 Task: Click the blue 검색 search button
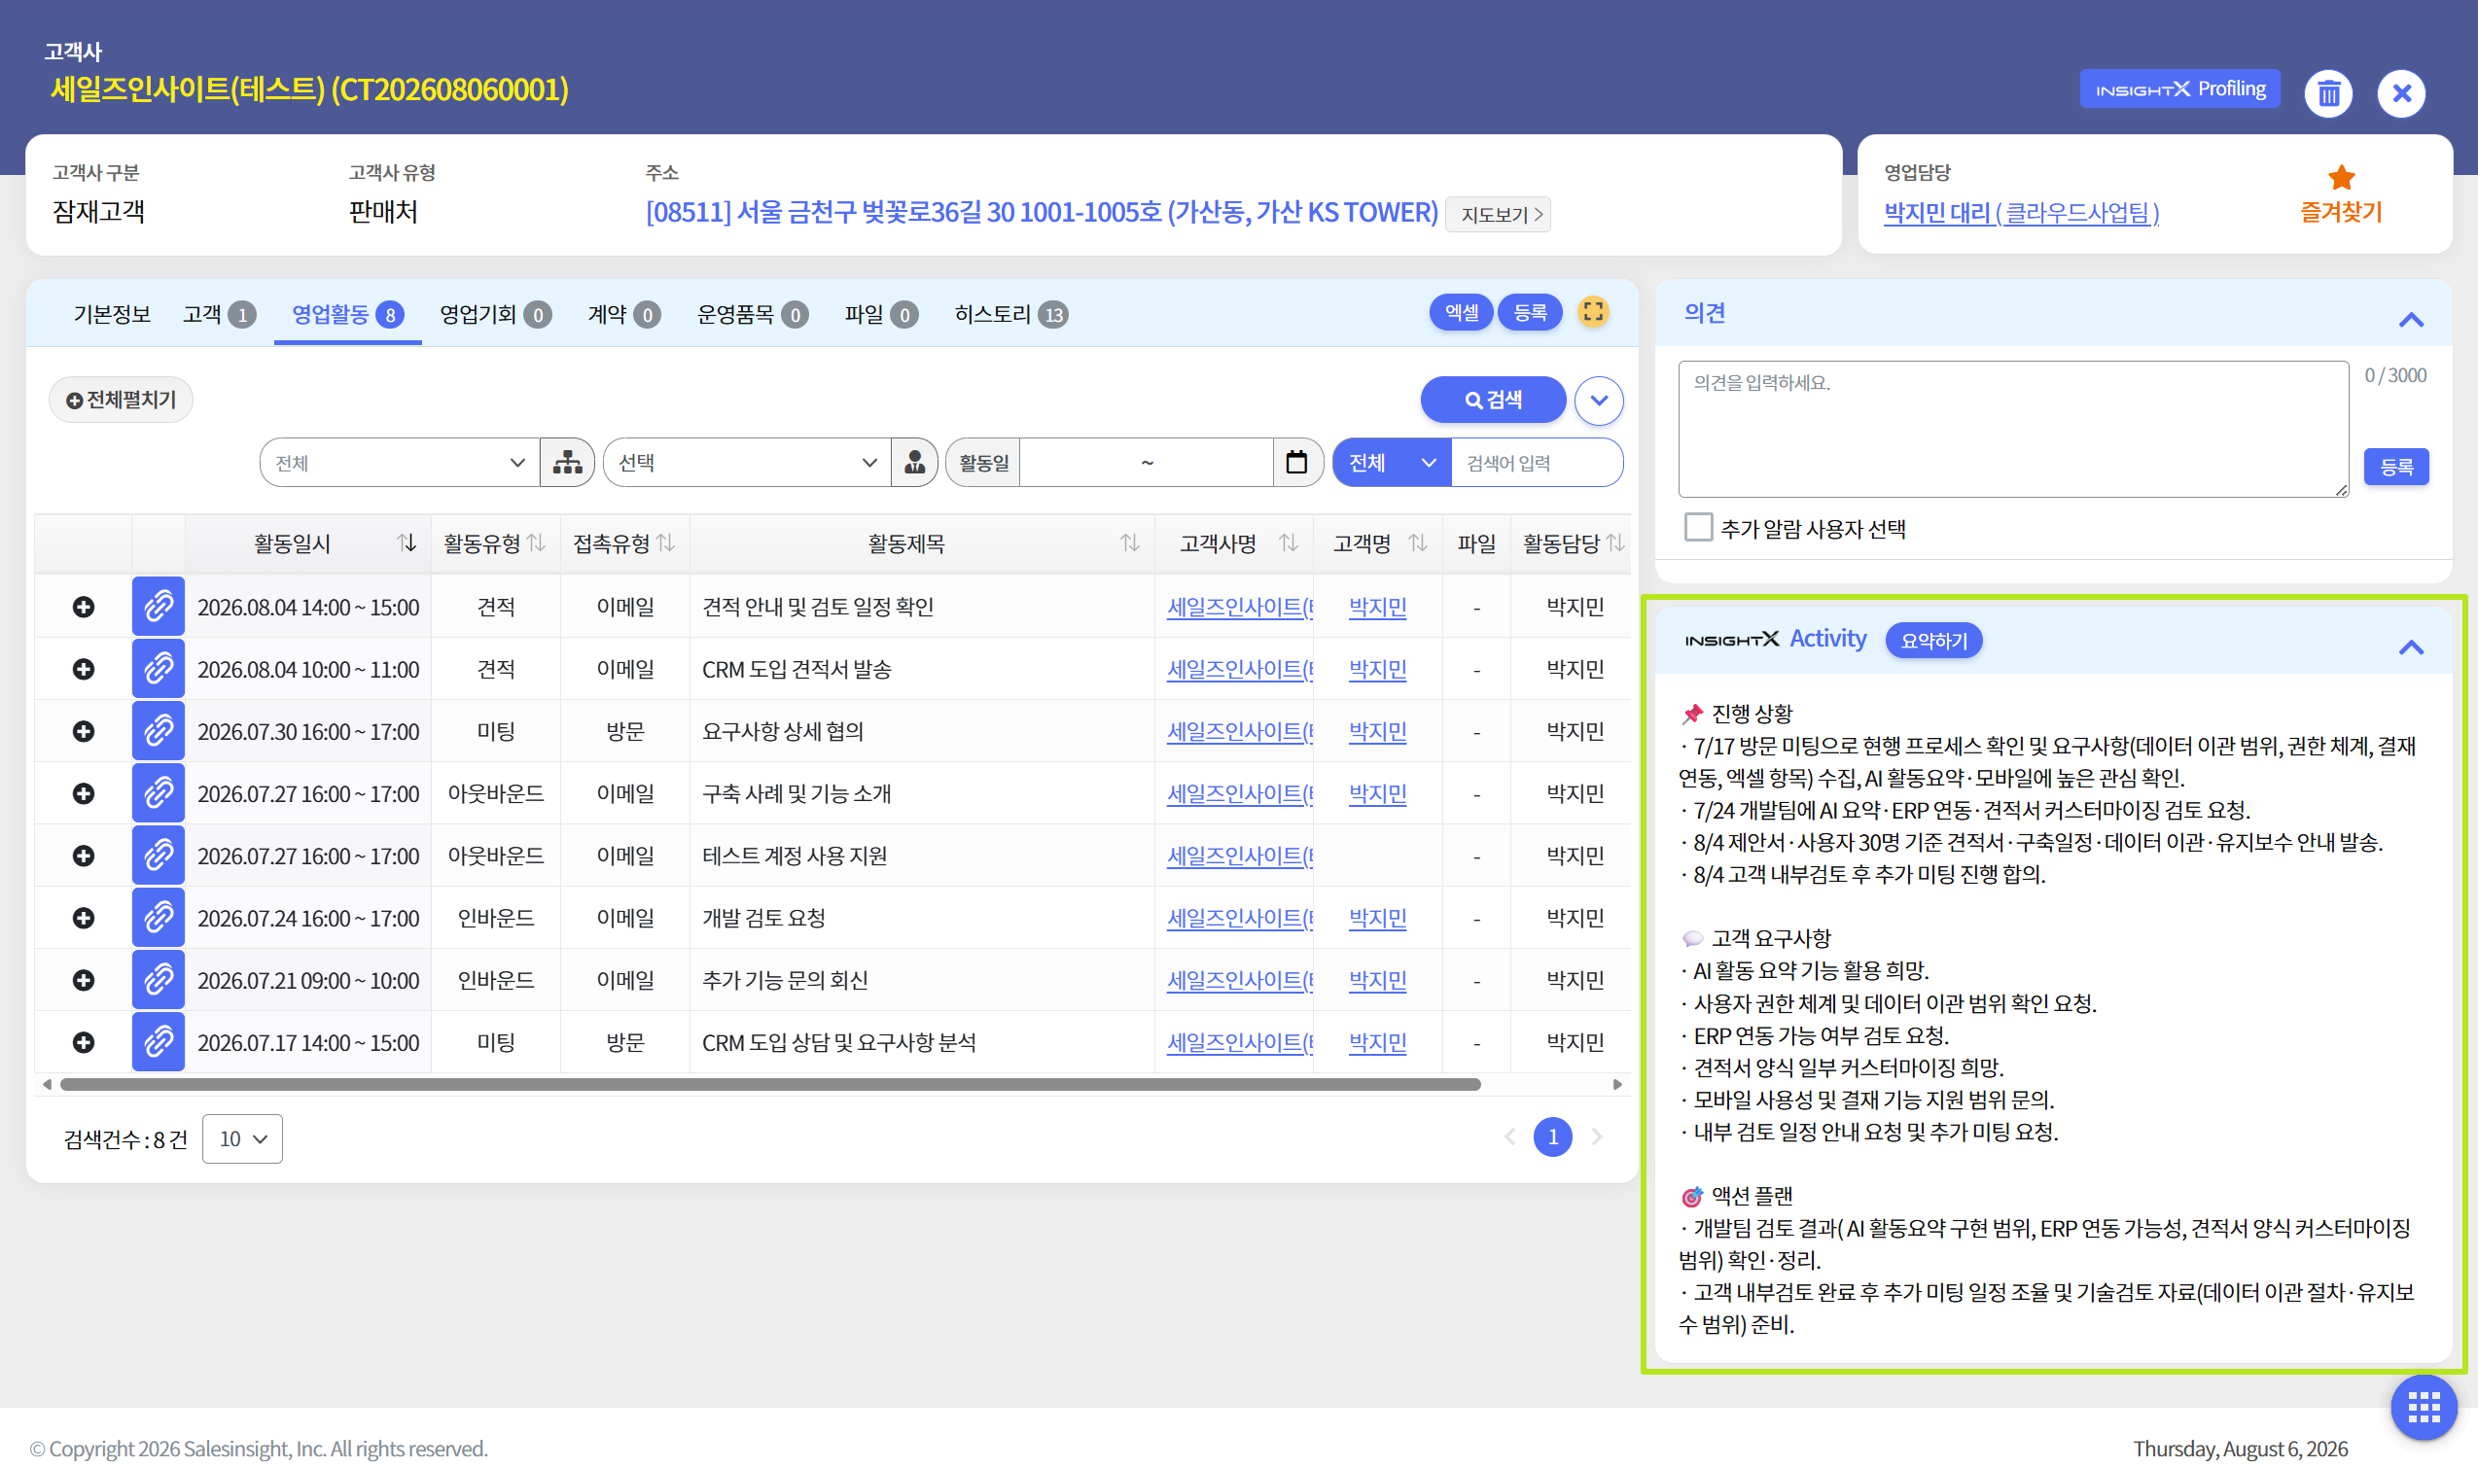point(1492,399)
